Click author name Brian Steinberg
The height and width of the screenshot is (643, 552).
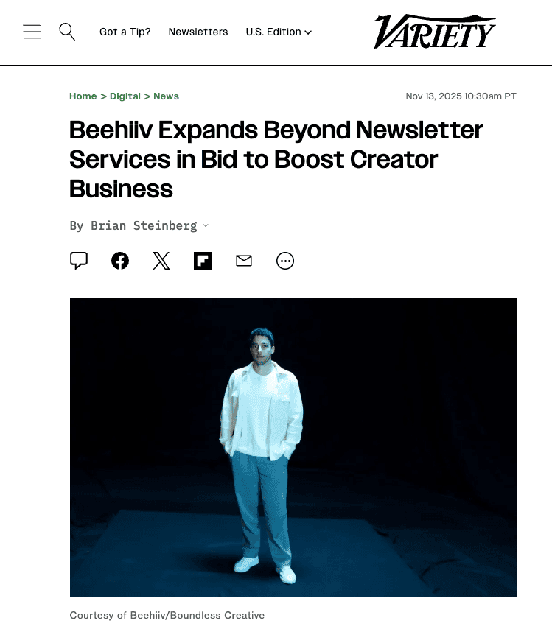coord(144,225)
